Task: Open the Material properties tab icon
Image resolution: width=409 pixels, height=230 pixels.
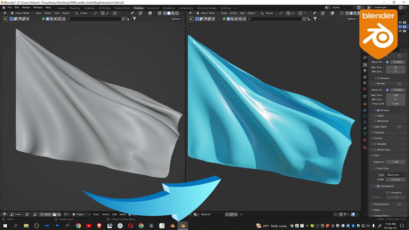Action: tap(365, 140)
